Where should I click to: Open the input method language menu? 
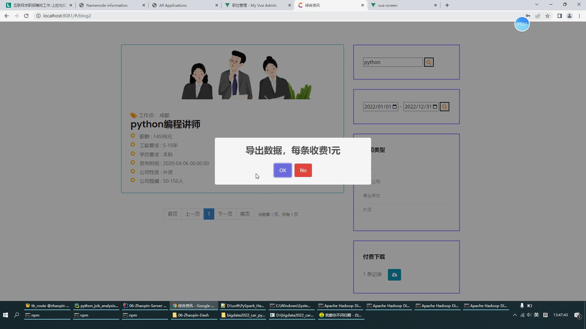(x=537, y=315)
